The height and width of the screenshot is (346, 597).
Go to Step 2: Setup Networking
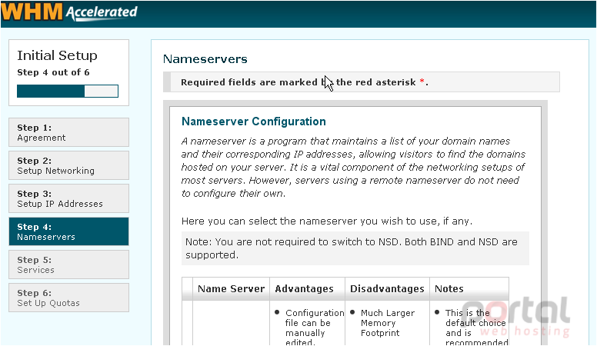(x=69, y=165)
